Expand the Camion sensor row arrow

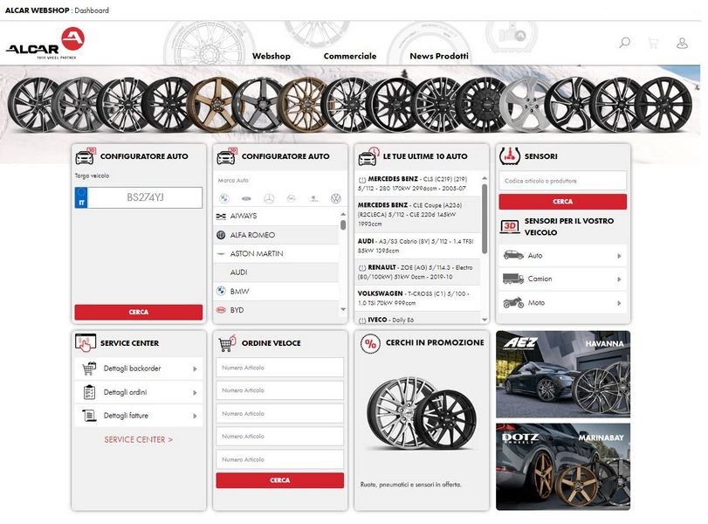(x=619, y=279)
